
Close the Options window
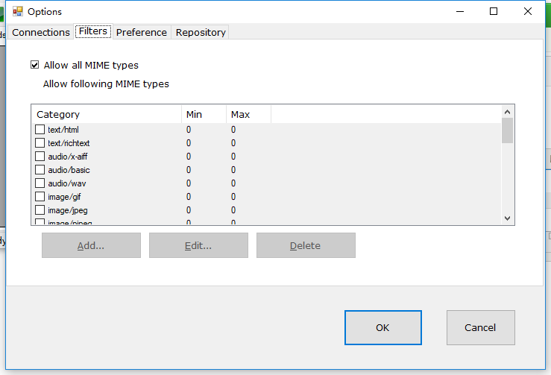click(527, 11)
